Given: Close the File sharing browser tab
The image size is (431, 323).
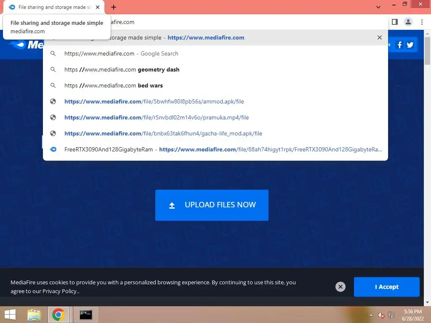Looking at the screenshot, I should [x=98, y=7].
